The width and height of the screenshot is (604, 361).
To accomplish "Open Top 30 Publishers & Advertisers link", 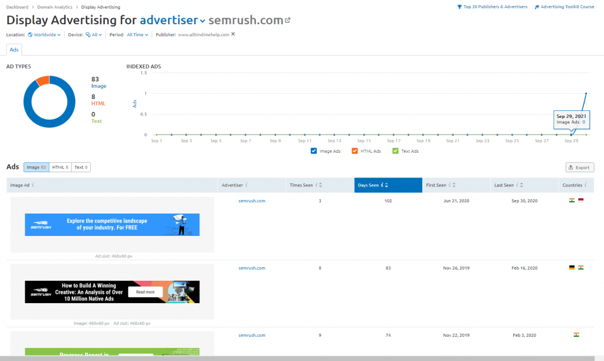I will pyautogui.click(x=495, y=7).
